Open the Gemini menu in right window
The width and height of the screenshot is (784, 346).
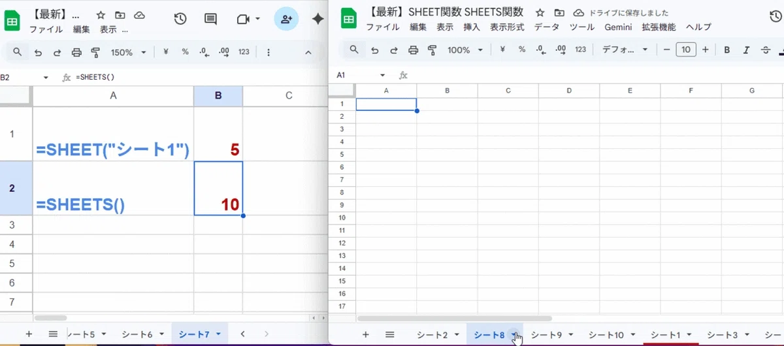click(618, 27)
